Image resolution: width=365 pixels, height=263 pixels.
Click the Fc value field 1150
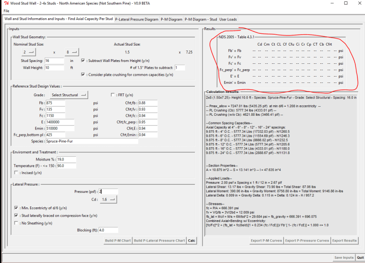click(x=55, y=116)
